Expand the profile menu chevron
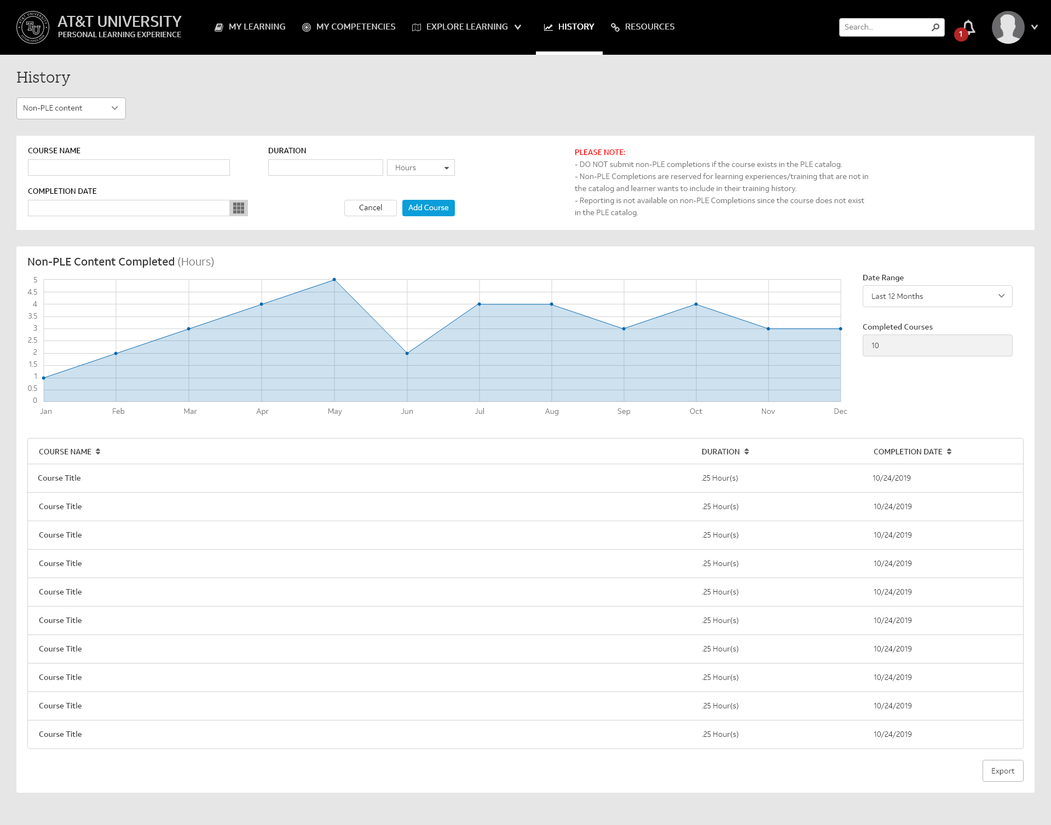Viewport: 1051px width, 825px height. tap(1035, 27)
